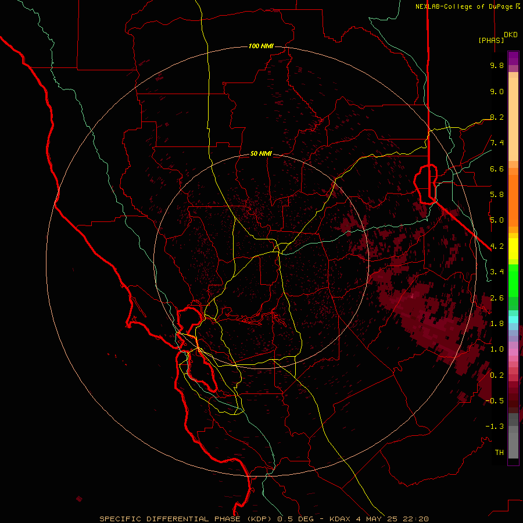Click the 1.8 scale value
Viewport: 523px width, 523px height.
pyautogui.click(x=497, y=324)
